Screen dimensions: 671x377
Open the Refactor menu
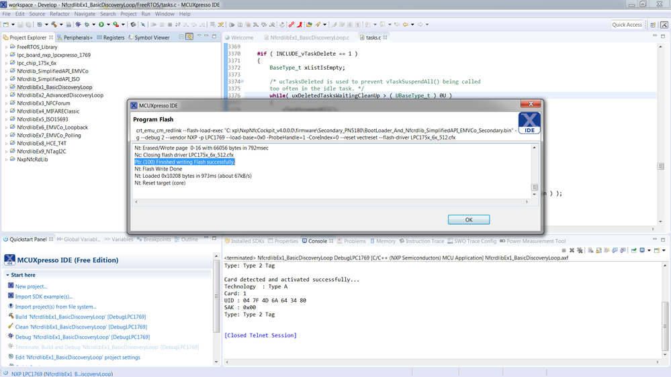(x=60, y=14)
